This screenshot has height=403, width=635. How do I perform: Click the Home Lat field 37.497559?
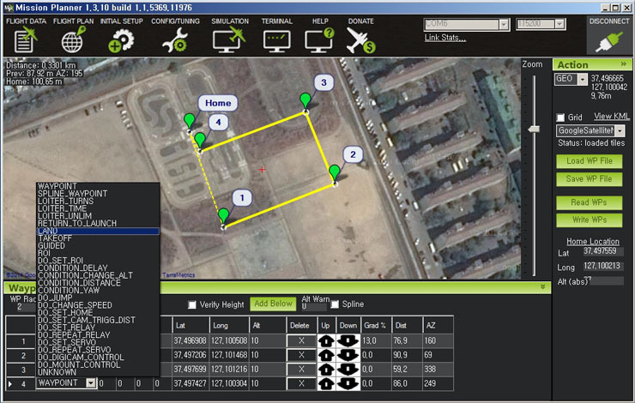coord(603,251)
